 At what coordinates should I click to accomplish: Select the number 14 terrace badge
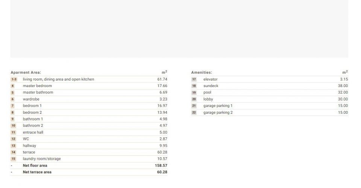pos(13,152)
